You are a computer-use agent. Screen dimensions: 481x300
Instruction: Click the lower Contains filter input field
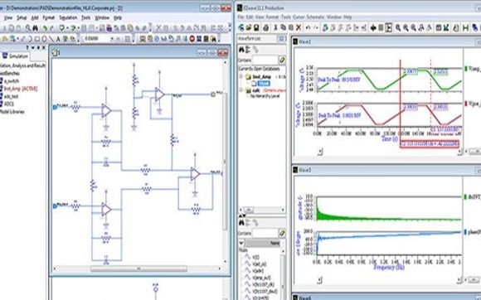[x=265, y=233]
